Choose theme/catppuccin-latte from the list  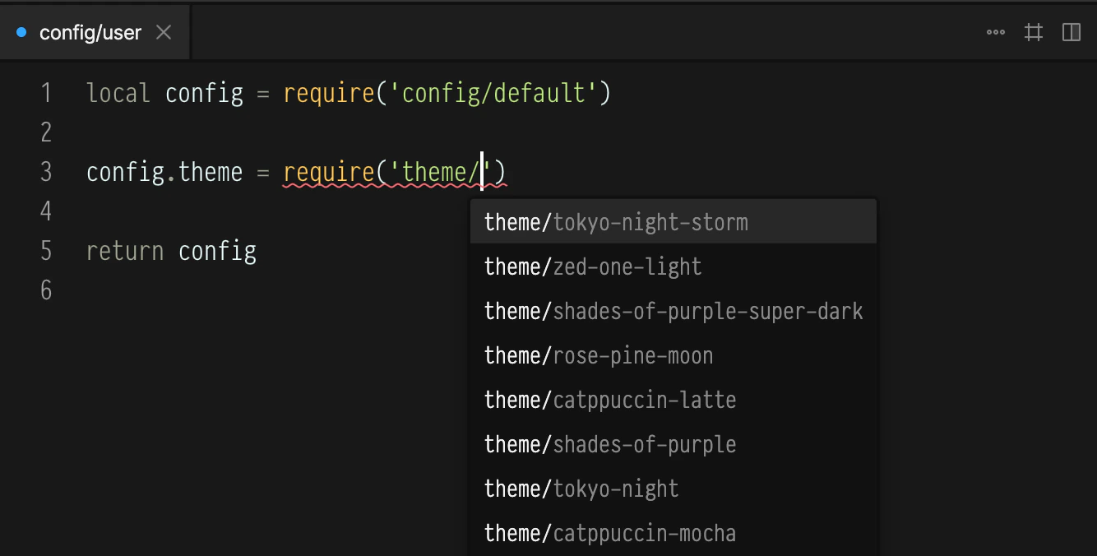610,400
